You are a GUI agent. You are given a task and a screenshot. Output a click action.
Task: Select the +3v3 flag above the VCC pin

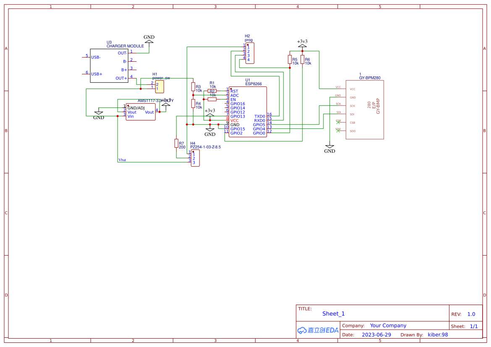point(210,115)
